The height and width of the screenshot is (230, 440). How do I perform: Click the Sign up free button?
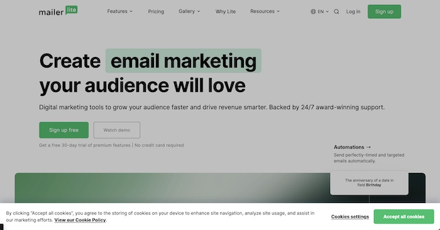coord(63,130)
